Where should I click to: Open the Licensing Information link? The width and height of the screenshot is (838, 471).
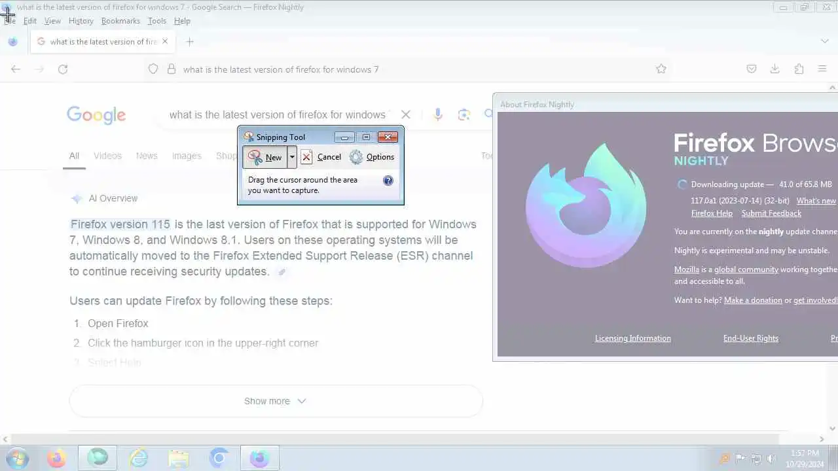pyautogui.click(x=632, y=338)
